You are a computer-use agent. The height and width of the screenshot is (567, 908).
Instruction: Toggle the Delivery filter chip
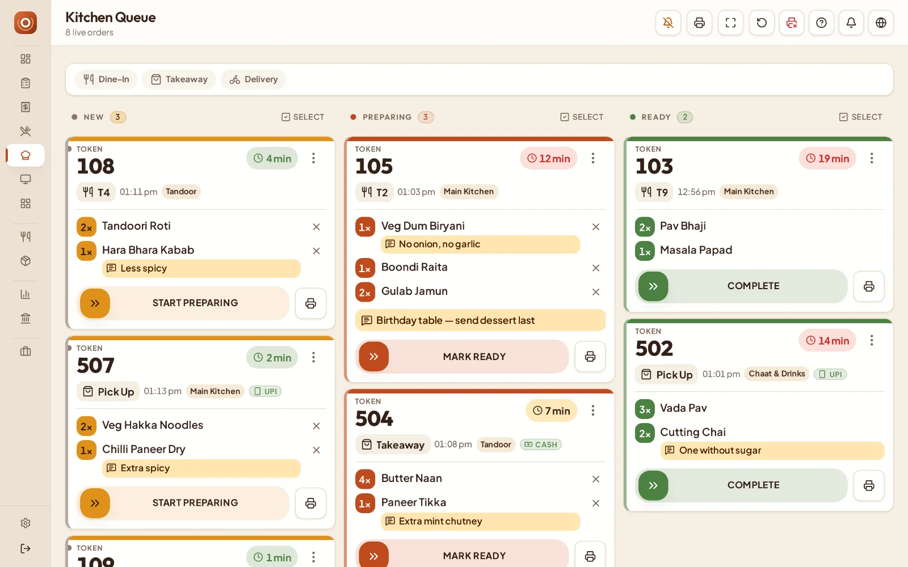pyautogui.click(x=254, y=79)
